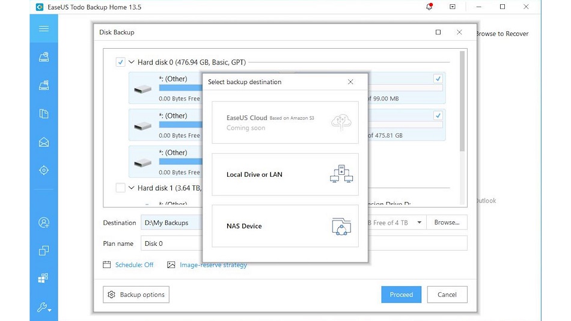Viewport: 571px width, 321px height.
Task: Click the Schedule calendar icon
Action: (107, 264)
